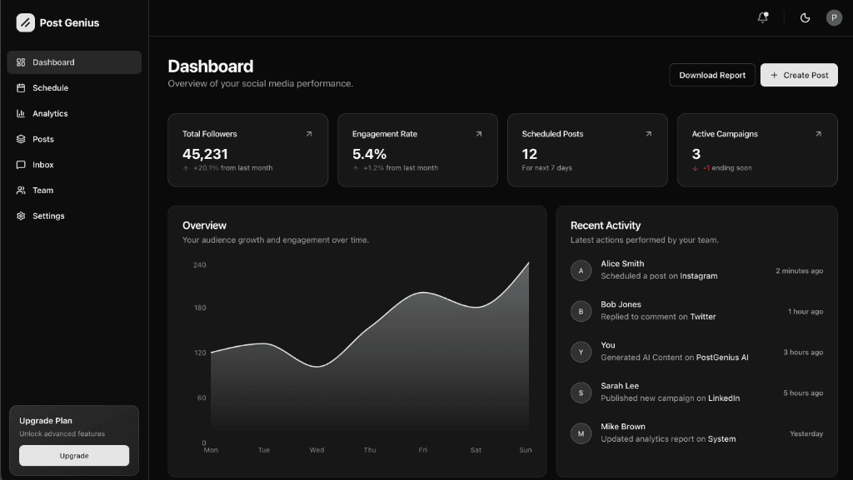This screenshot has height=480, width=853.
Task: Click the Download Report button
Action: click(x=712, y=75)
